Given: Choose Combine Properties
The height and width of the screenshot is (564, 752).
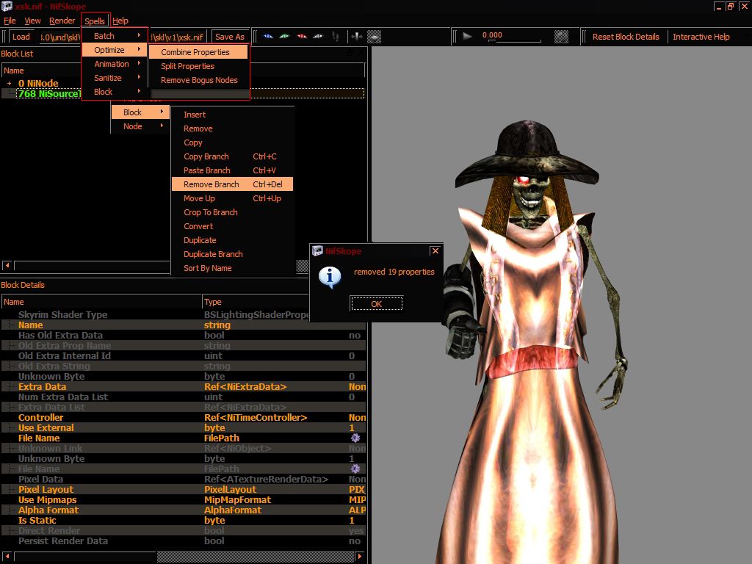Looking at the screenshot, I should point(198,52).
